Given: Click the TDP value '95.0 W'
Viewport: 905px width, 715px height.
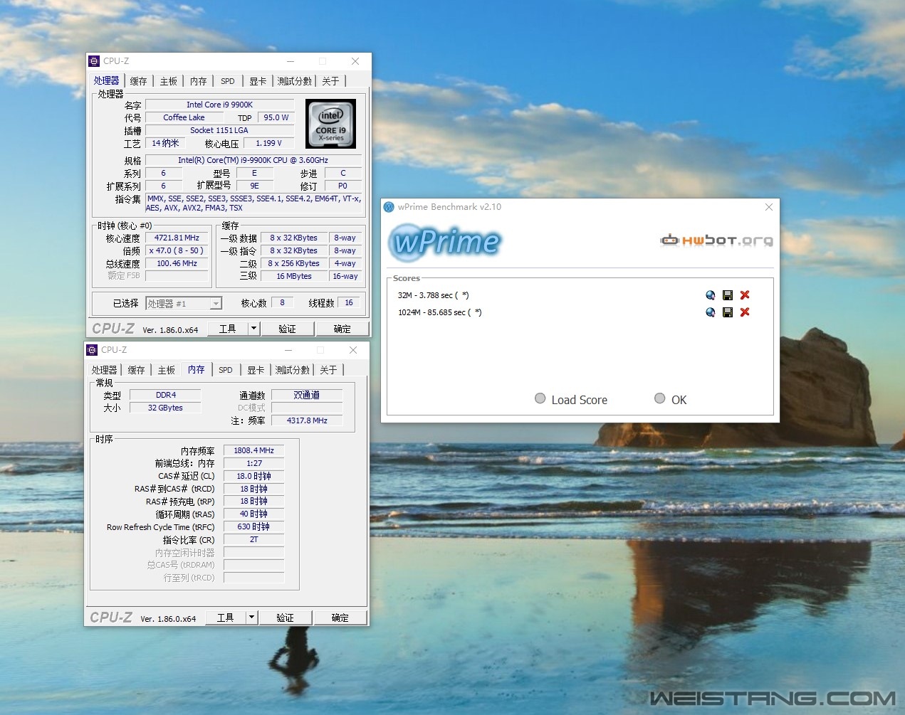Looking at the screenshot, I should pyautogui.click(x=276, y=117).
